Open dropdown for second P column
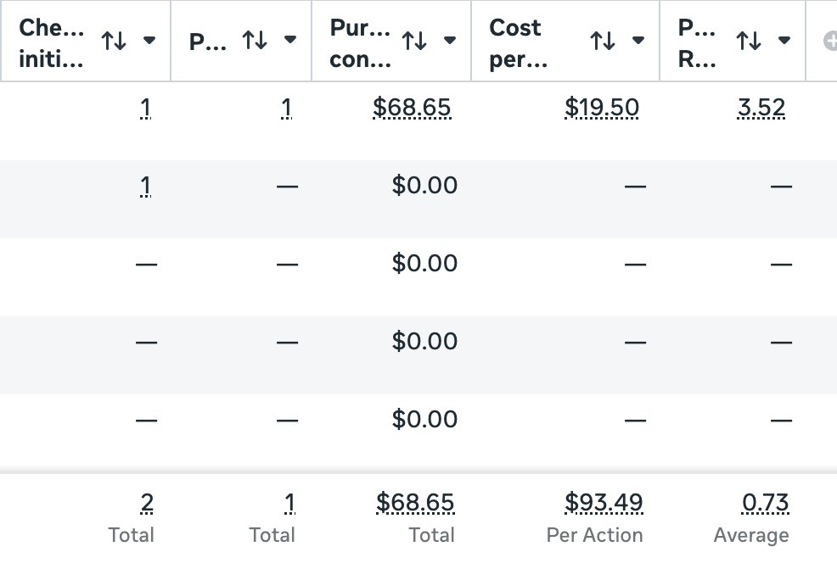This screenshot has height=580, width=837. coord(290,40)
